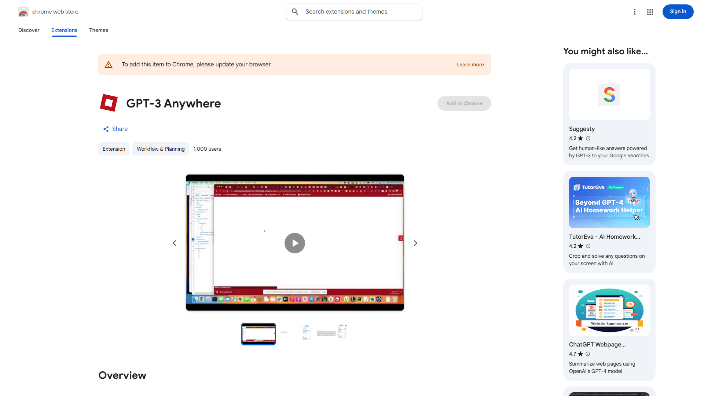Share the GPT-3 Anywhere extension
The image size is (704, 396).
point(115,129)
